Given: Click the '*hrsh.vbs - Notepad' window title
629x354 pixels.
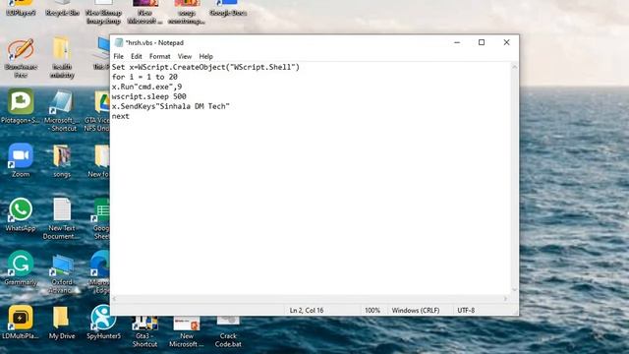Looking at the screenshot, I should 154,42.
